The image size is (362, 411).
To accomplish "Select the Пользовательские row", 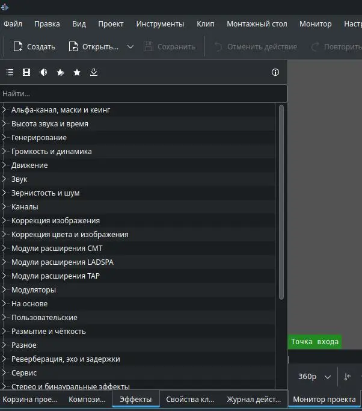I will (138, 317).
